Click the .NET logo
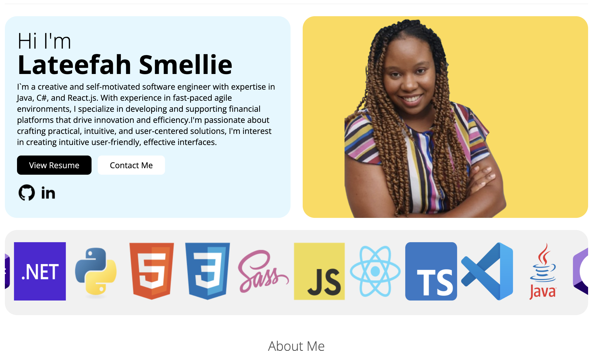The width and height of the screenshot is (607, 351). click(x=40, y=271)
